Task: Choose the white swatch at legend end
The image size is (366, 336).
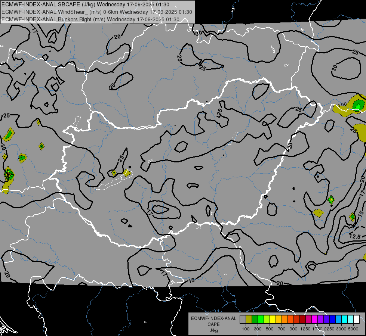Action: pos(356,320)
